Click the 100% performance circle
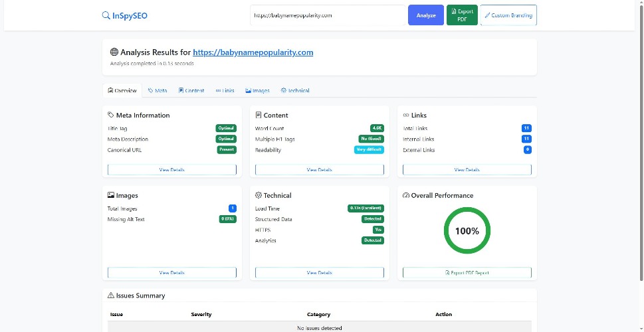 (x=467, y=230)
